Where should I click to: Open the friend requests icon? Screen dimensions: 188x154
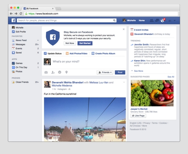152,20
